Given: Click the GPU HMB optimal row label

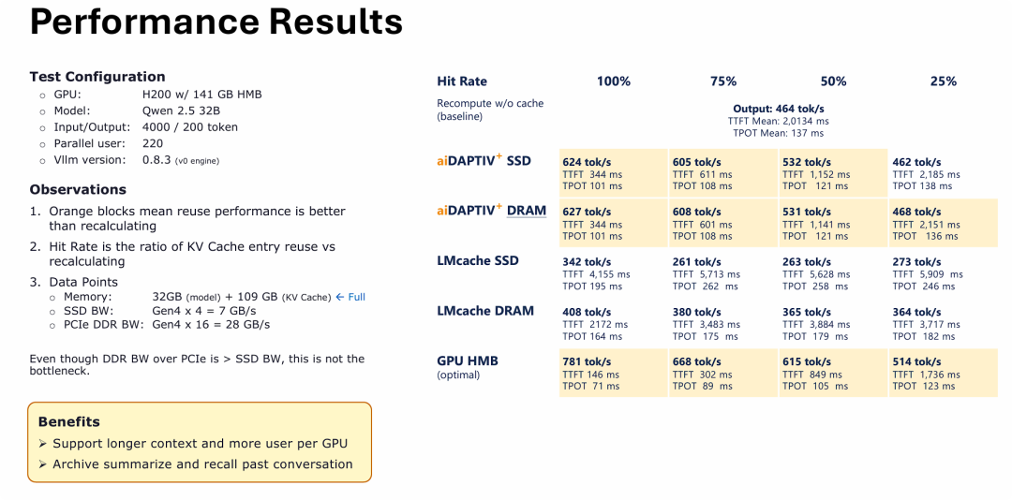Looking at the screenshot, I should click(468, 360).
